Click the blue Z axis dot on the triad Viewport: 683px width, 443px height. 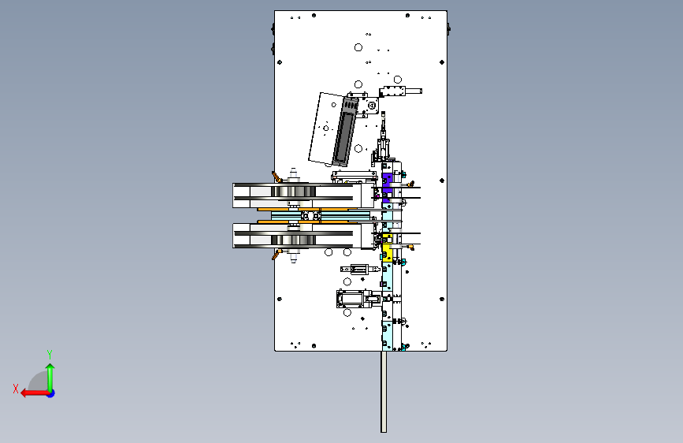tap(51, 393)
